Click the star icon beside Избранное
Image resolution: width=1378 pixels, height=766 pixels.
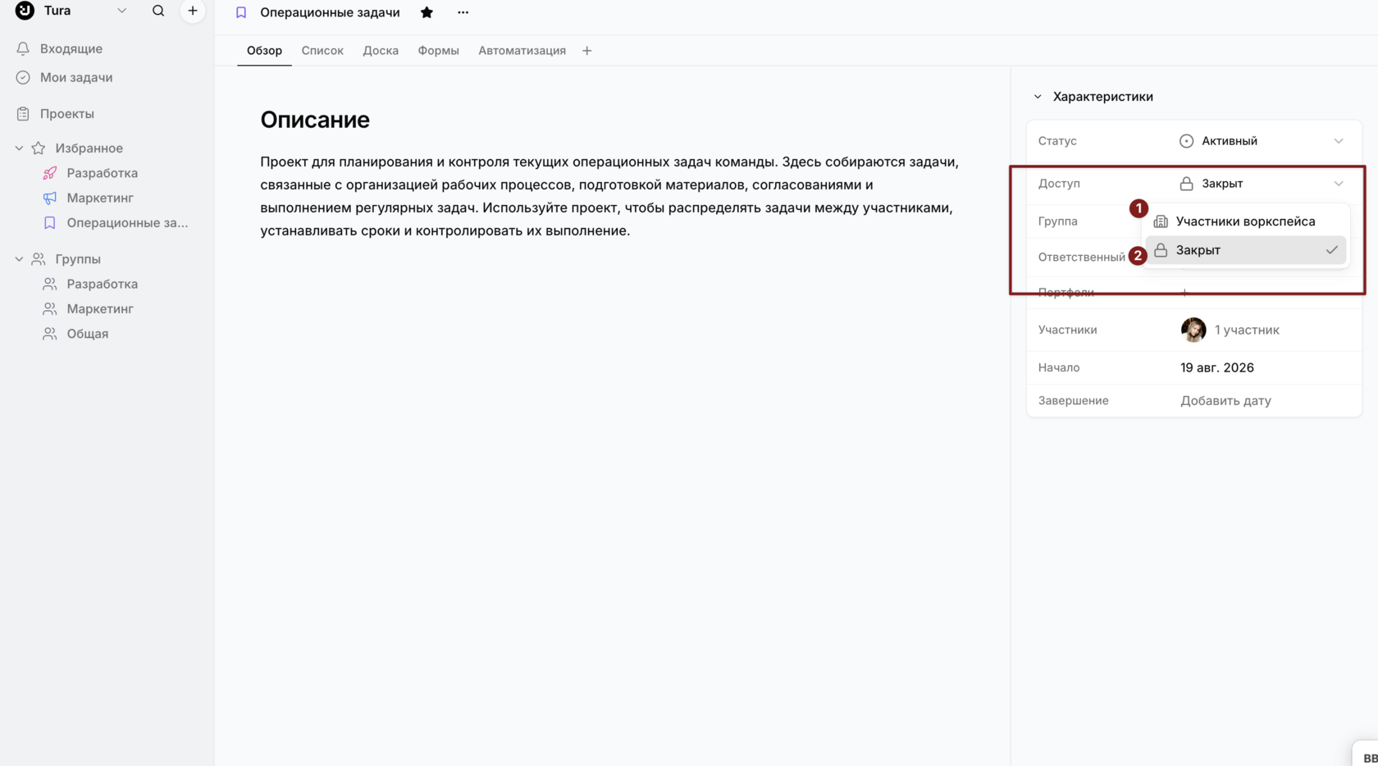pyautogui.click(x=39, y=148)
